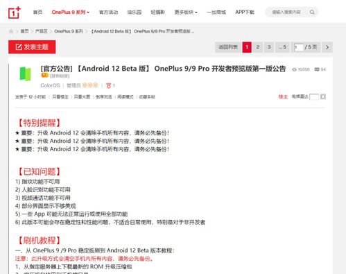The height and width of the screenshot is (274, 346).
Task: Click the search input field
Action: [287, 12]
